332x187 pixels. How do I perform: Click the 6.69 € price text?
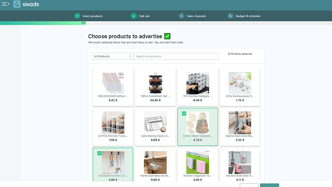[x=155, y=140]
